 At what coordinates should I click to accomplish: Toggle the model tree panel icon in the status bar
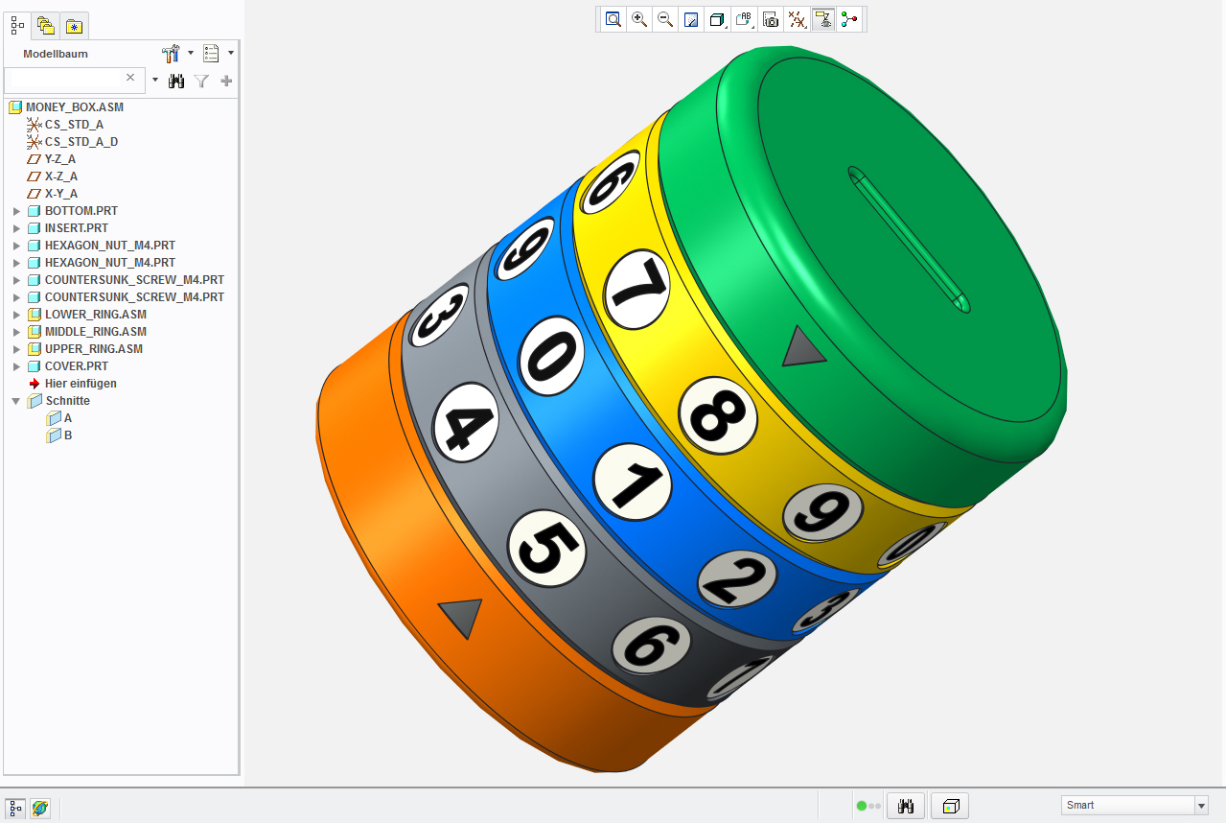pyautogui.click(x=16, y=808)
